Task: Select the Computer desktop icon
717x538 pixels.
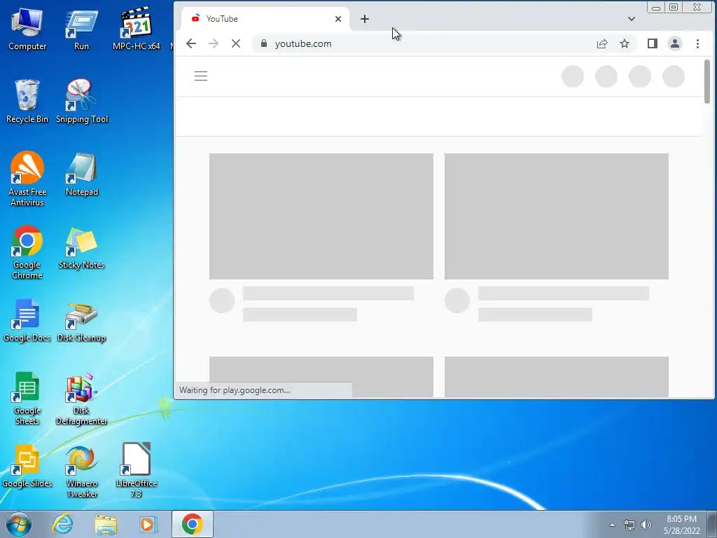Action: 27,29
